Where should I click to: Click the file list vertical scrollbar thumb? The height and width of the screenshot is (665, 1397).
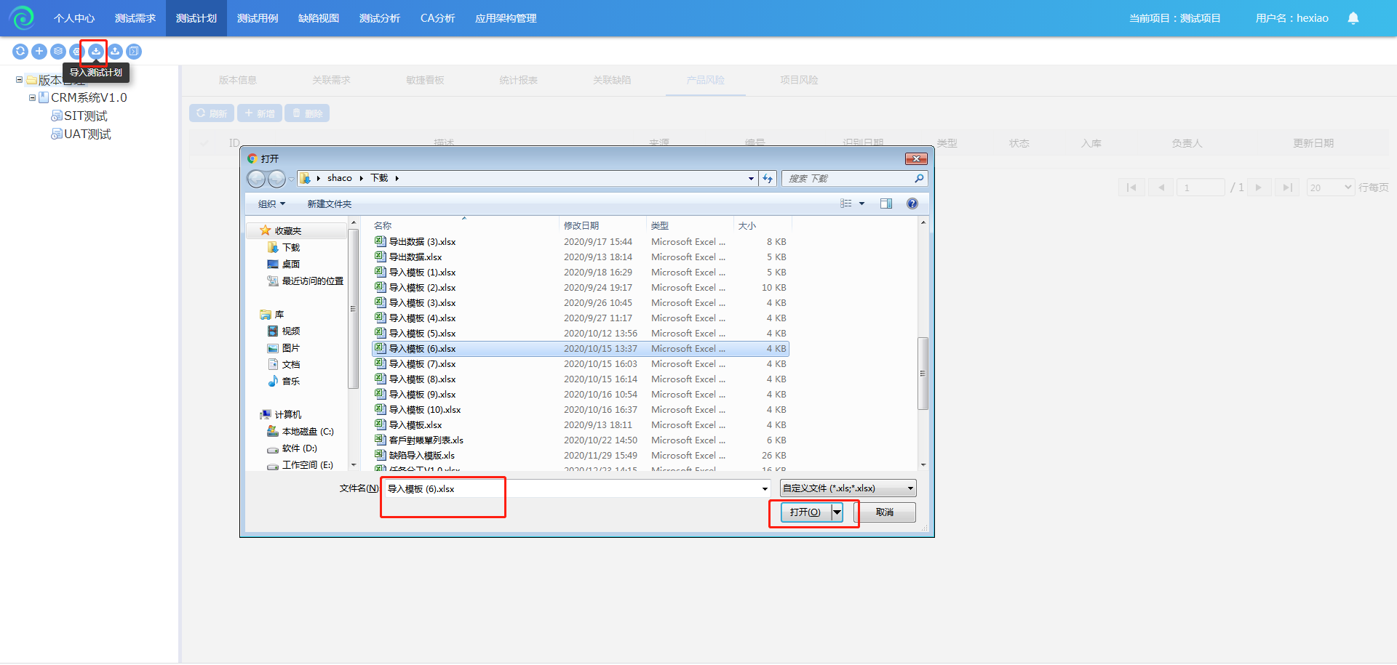923,374
